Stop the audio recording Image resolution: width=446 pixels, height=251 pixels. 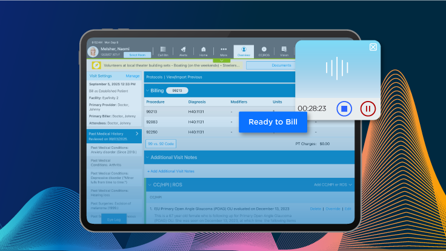344,109
